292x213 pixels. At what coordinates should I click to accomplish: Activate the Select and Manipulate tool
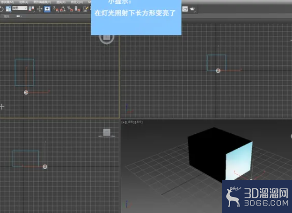point(40,9)
